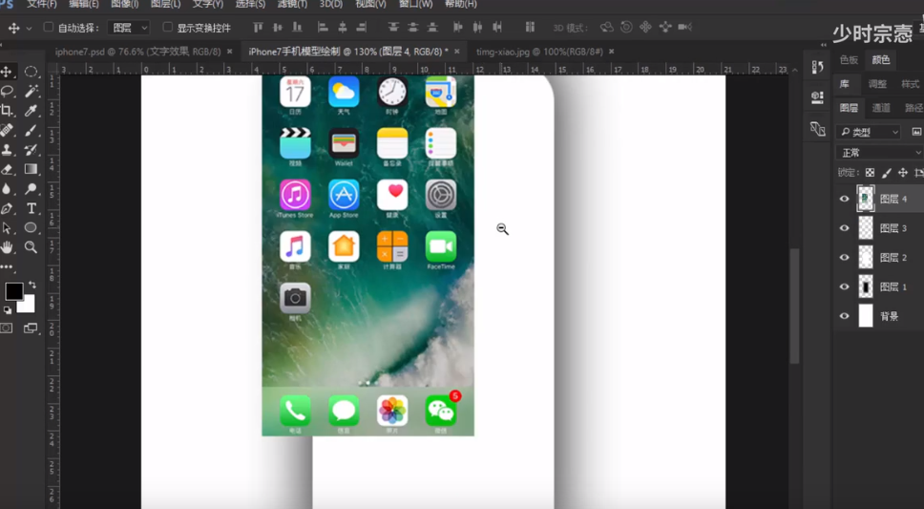Select the Eyedropper tool

tap(31, 110)
